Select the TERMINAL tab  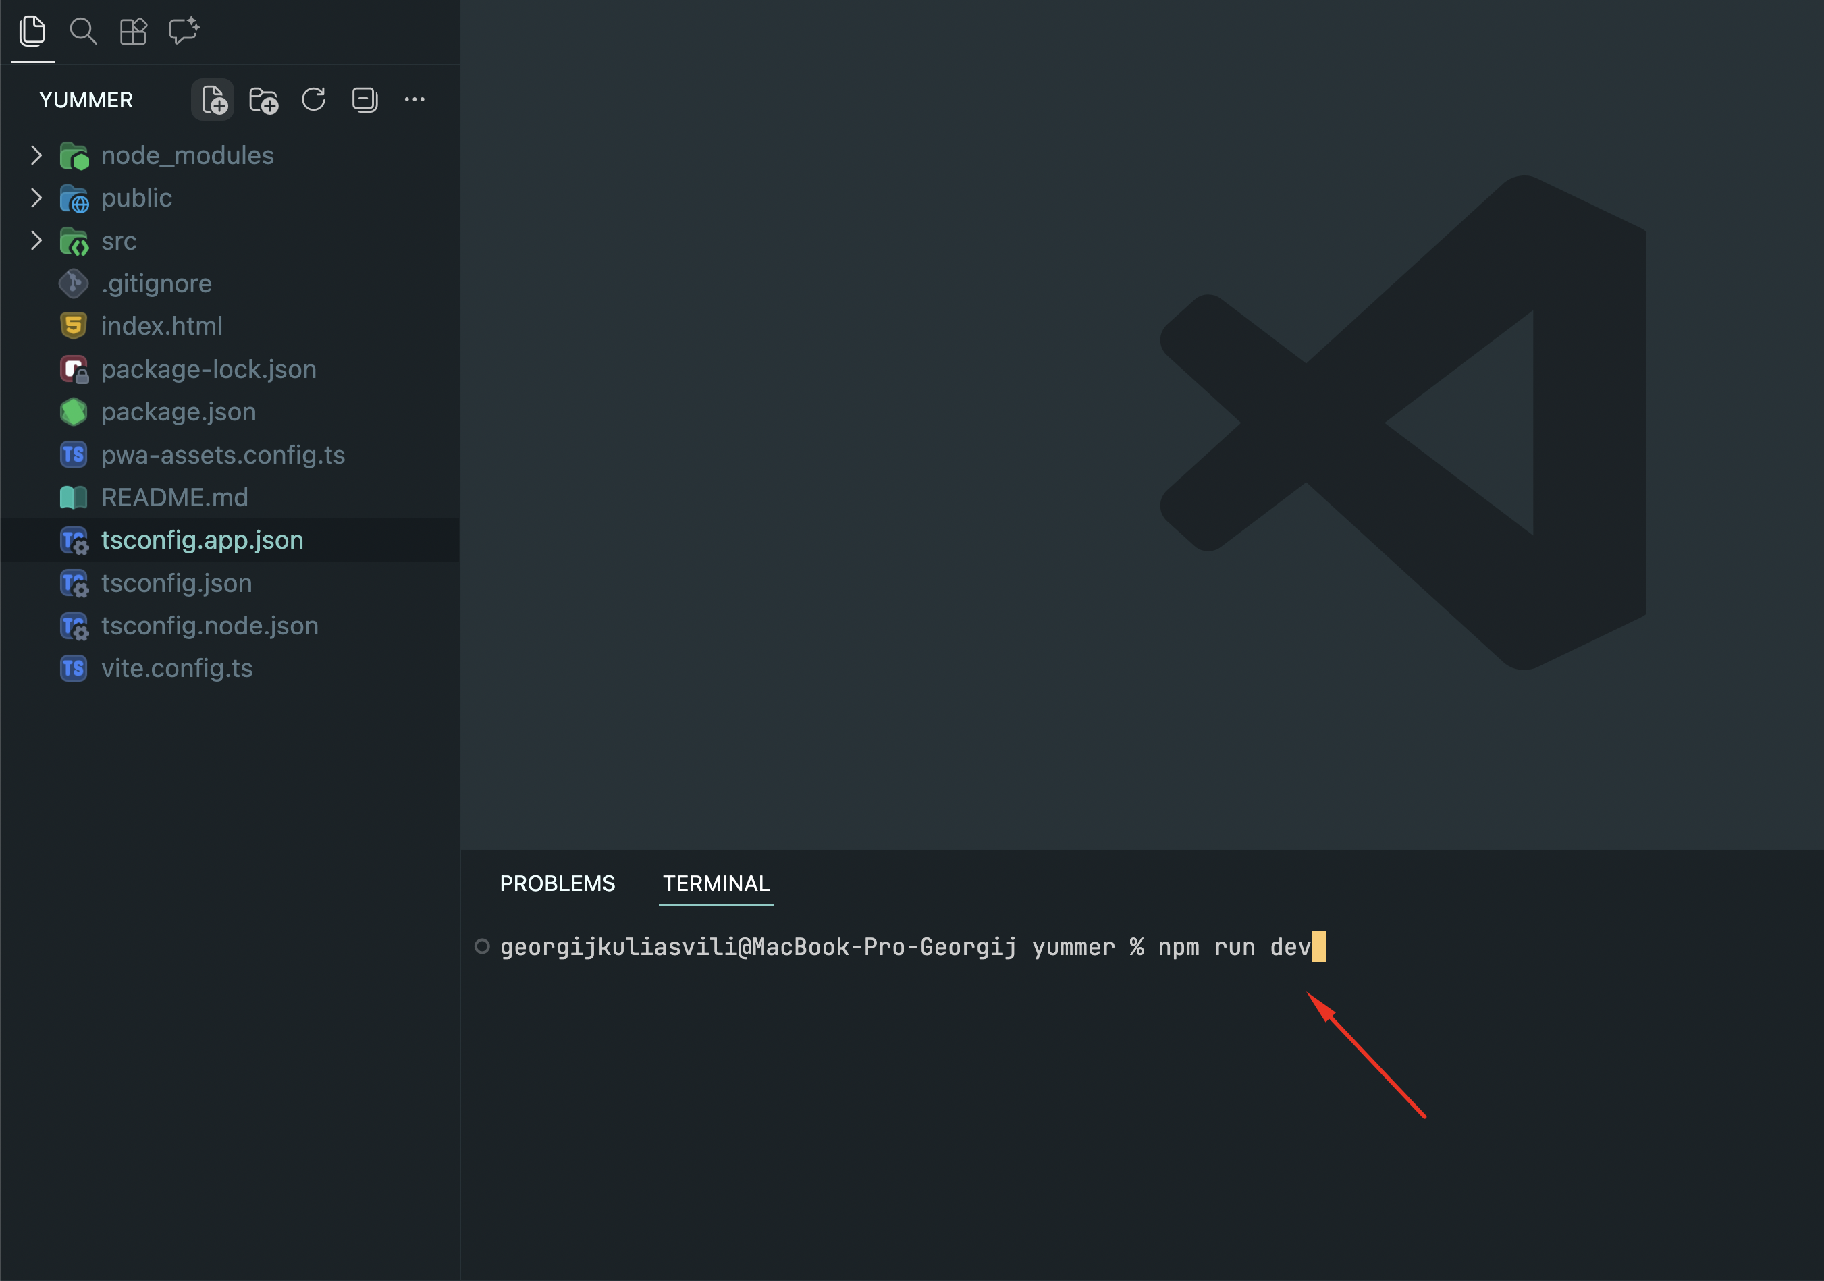pyautogui.click(x=716, y=883)
